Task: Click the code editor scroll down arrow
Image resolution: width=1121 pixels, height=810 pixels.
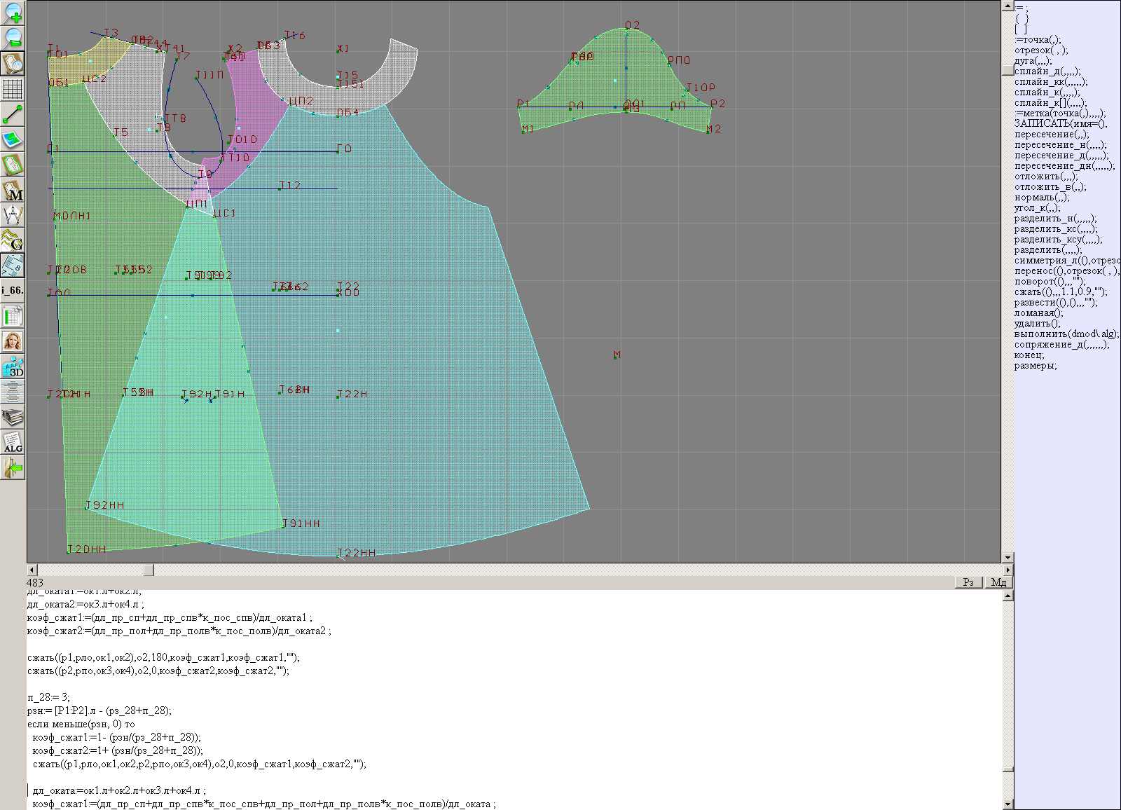Action: [x=1007, y=804]
